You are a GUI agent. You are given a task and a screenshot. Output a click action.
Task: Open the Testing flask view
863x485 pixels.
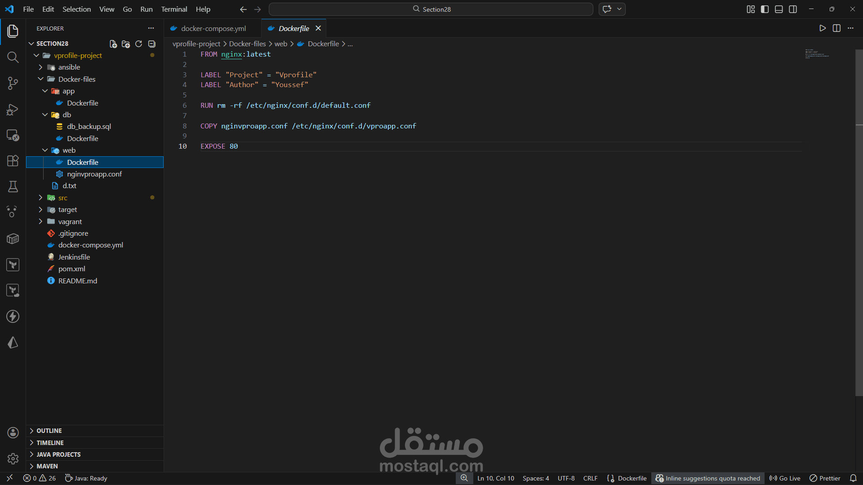pos(13,186)
